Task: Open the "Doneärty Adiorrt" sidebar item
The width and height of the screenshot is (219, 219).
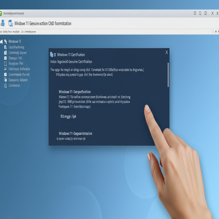Action: point(16,80)
